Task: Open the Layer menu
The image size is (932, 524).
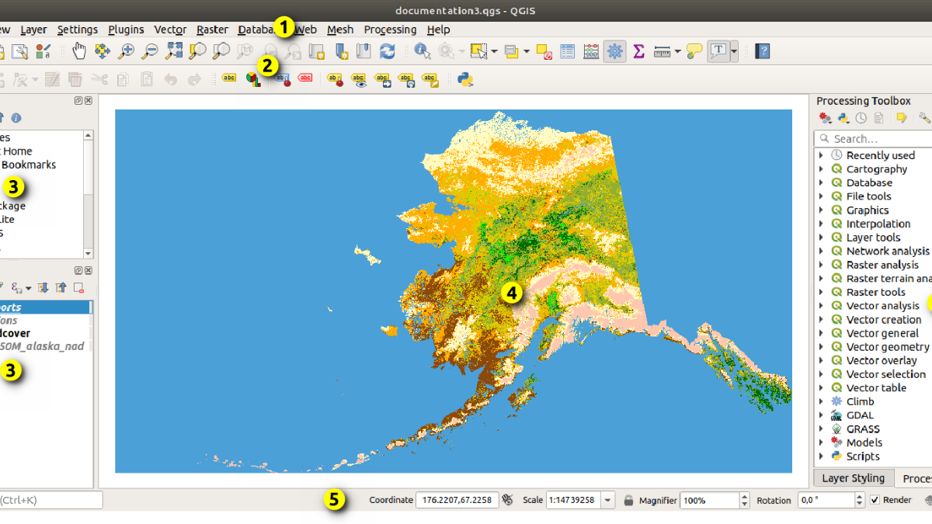Action: [33, 29]
